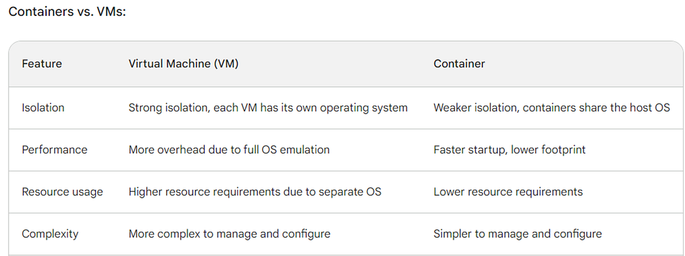This screenshot has width=685, height=256.
Task: Select 'Simpler to manage and configure' cell
Action: click(517, 234)
